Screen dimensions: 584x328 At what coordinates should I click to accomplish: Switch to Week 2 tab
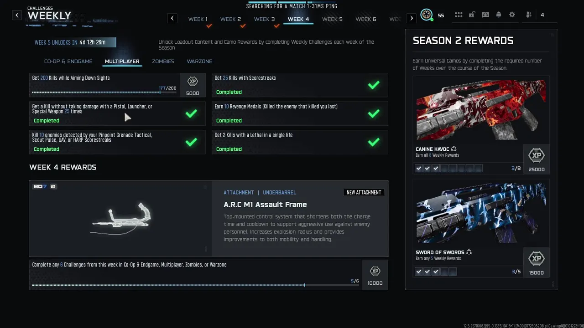(230, 19)
